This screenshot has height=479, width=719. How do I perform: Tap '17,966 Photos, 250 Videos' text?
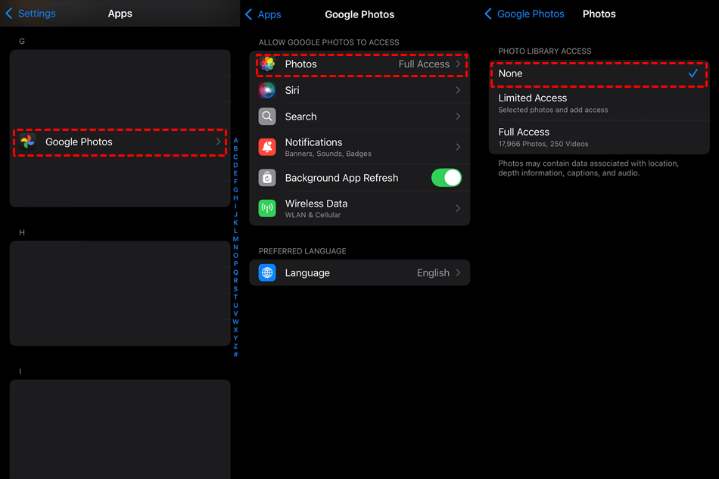(543, 144)
